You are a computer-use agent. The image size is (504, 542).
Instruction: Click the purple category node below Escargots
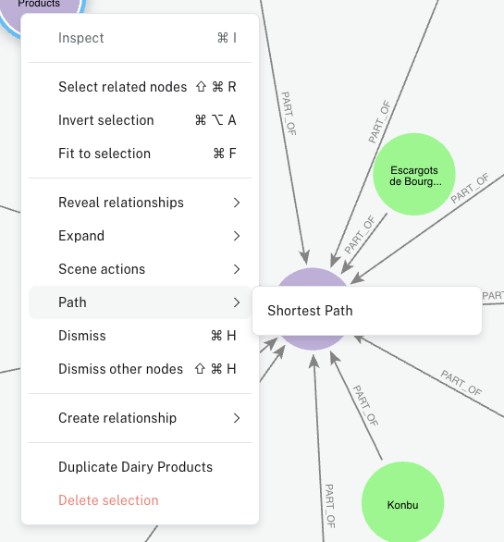(x=313, y=277)
